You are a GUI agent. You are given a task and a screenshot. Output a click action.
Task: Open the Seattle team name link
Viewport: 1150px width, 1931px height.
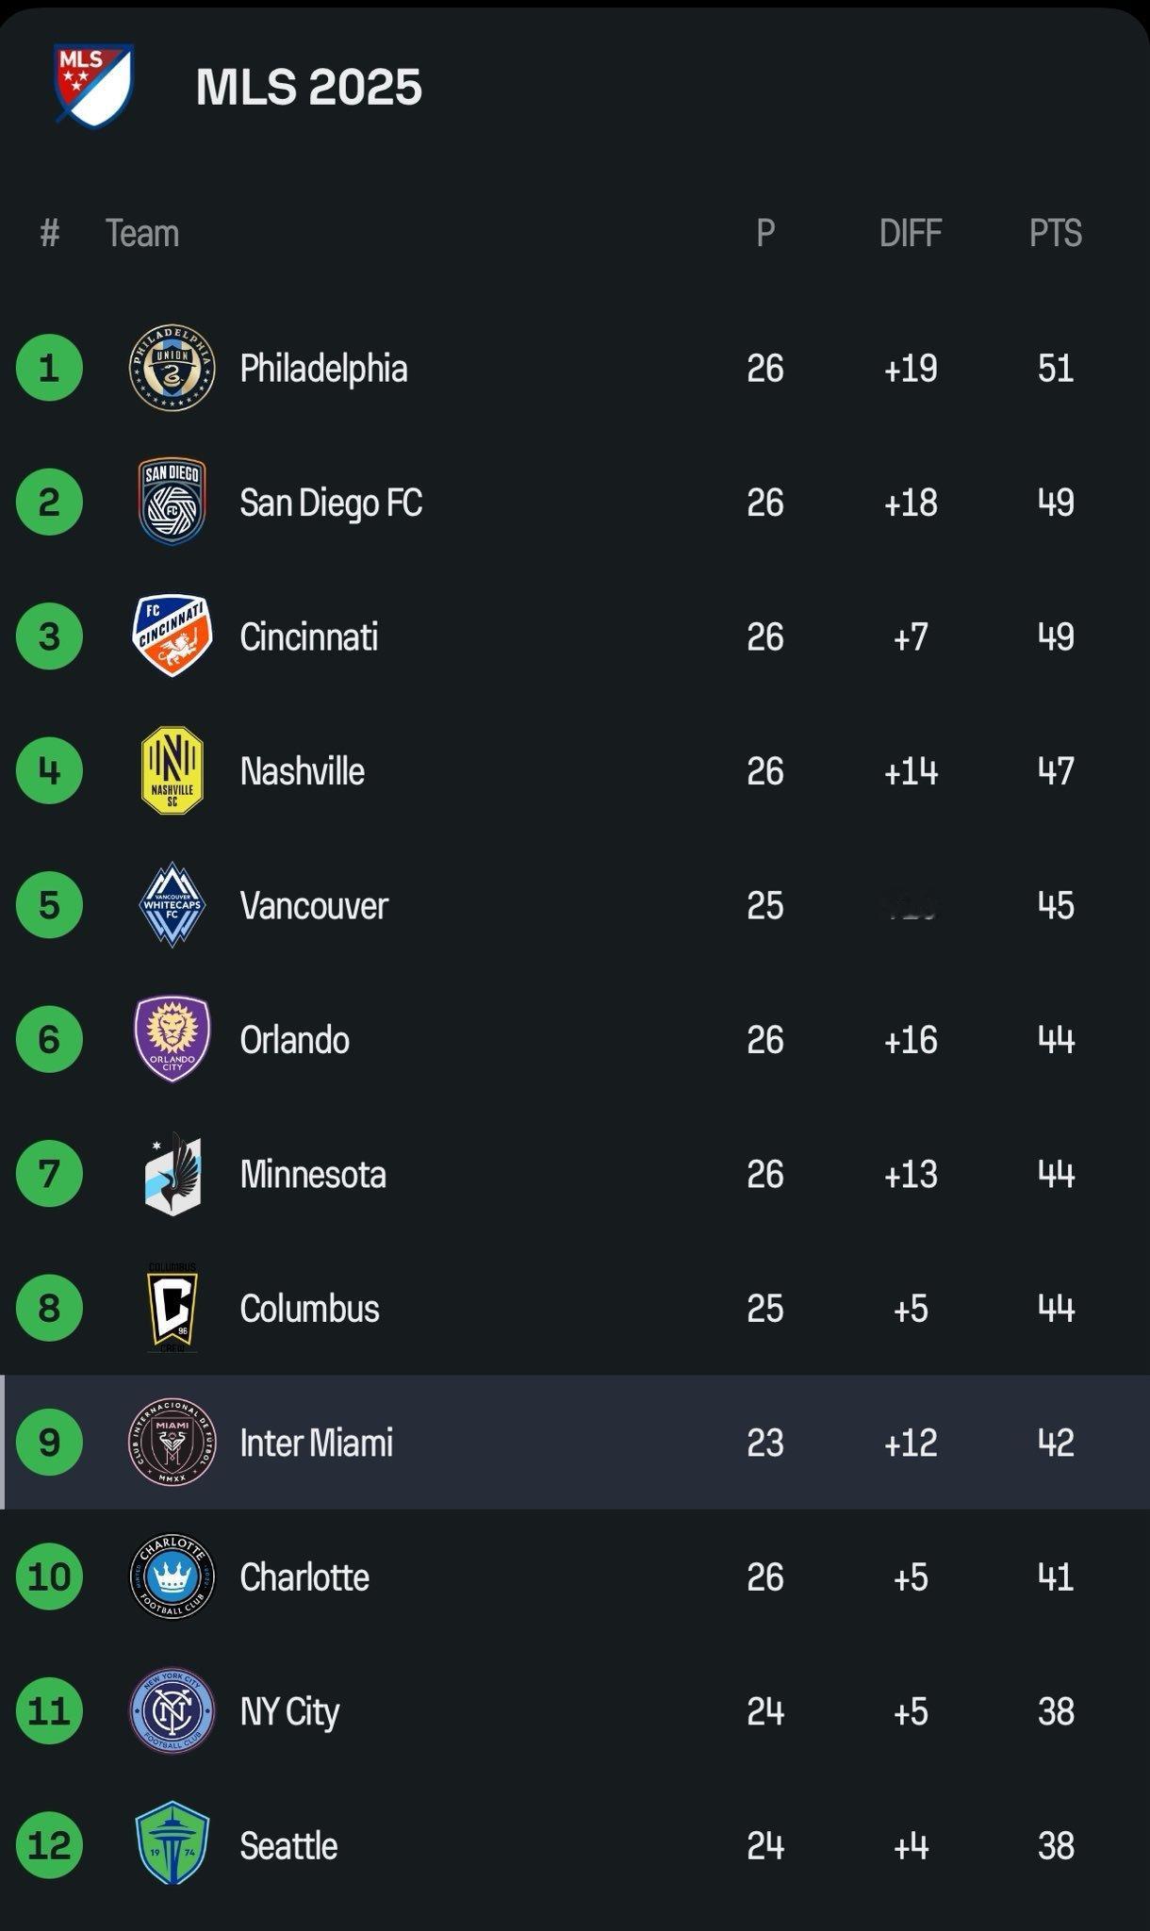pos(288,1845)
